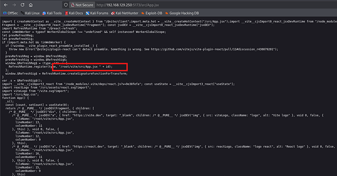Click the "import RefreshRuntime from" line
This screenshot has height=176, width=337.
click(x=39, y=28)
